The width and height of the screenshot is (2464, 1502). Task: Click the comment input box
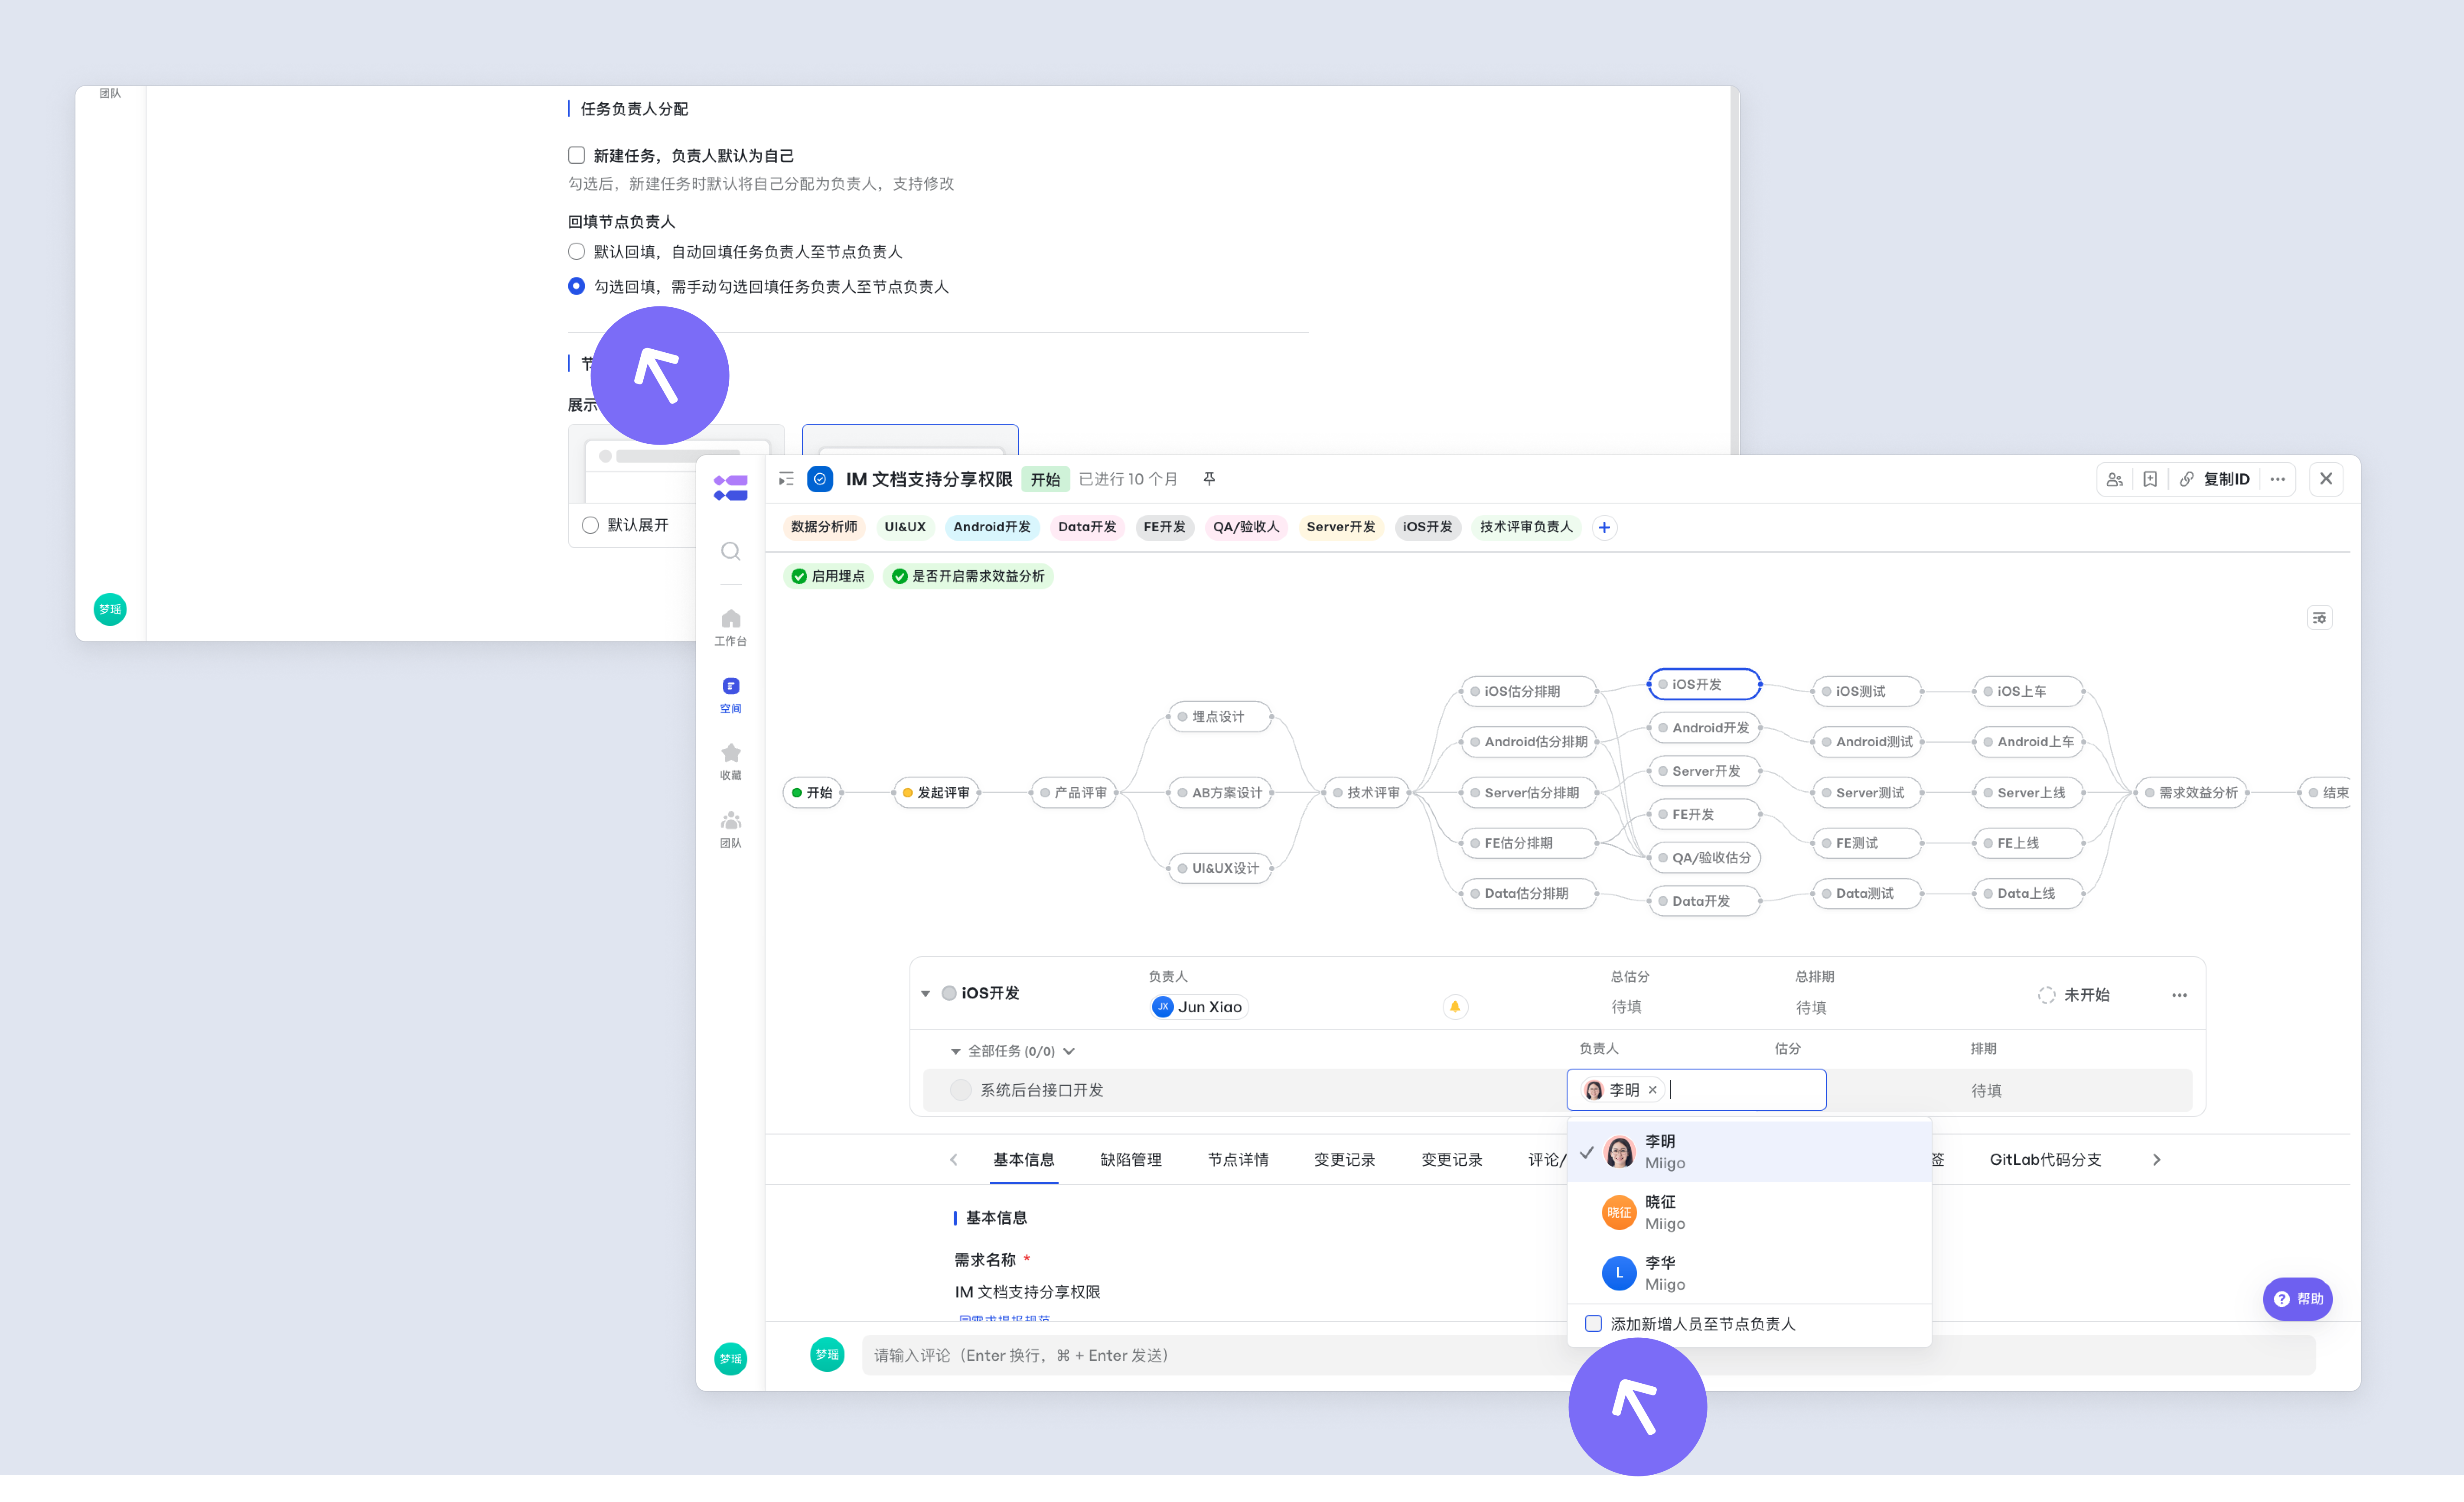tap(1588, 1355)
